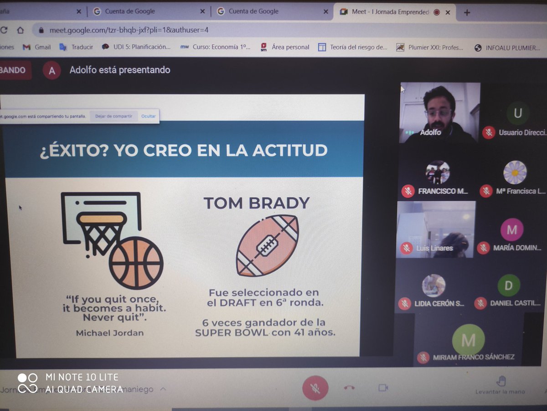Close the second Cuenta de Google tab

click(325, 12)
